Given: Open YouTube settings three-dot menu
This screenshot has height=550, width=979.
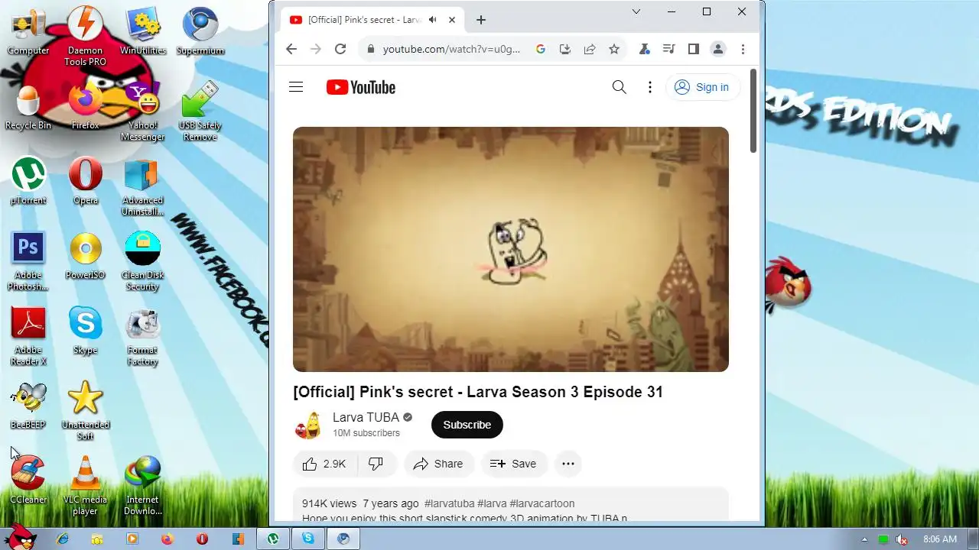Looking at the screenshot, I should pyautogui.click(x=650, y=87).
